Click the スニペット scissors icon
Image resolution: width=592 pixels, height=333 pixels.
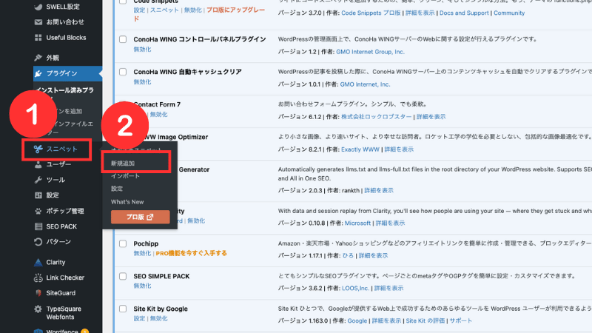(38, 149)
